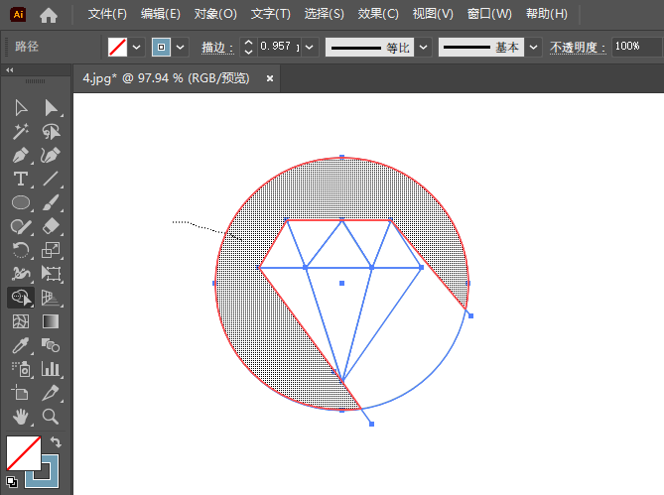Pick the Blend tool

[51, 345]
